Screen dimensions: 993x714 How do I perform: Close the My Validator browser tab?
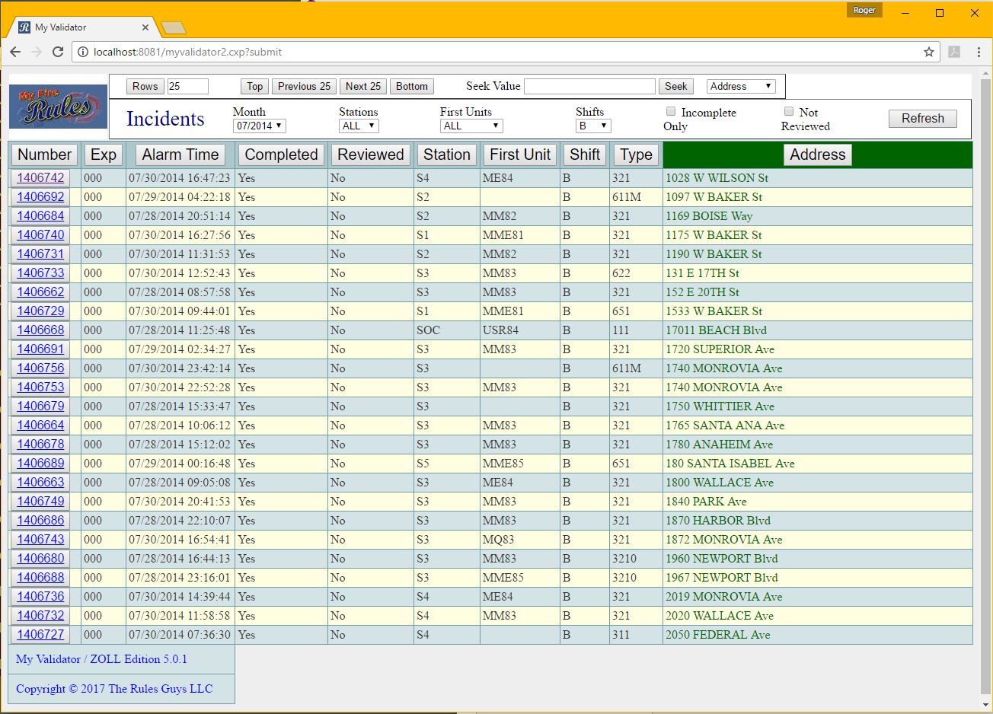coord(145,27)
